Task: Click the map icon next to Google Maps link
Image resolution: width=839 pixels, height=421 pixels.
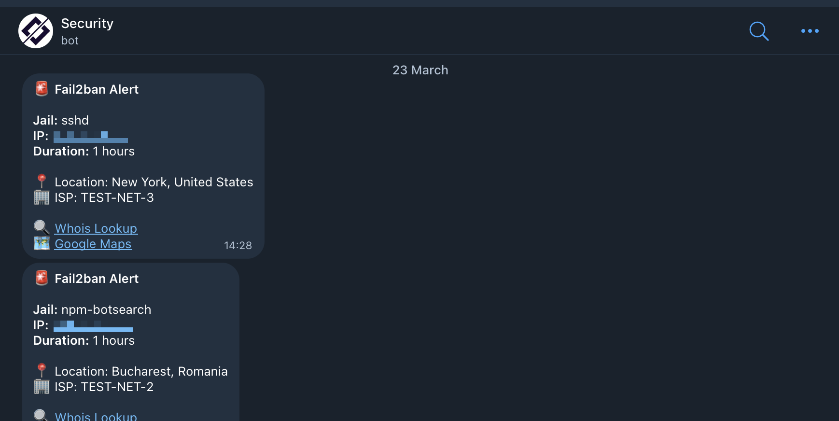Action: click(x=42, y=243)
